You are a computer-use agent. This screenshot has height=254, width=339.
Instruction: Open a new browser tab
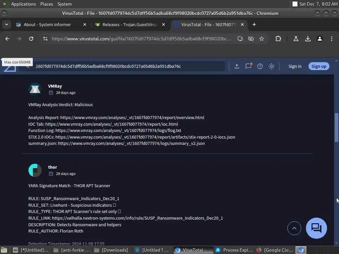(254, 24)
